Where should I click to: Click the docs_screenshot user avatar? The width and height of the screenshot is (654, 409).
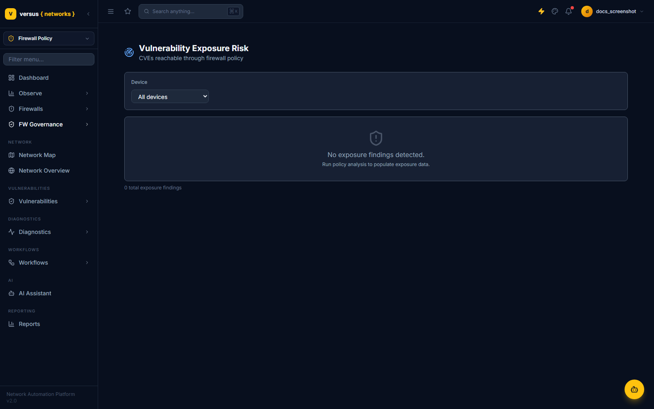pos(587,11)
